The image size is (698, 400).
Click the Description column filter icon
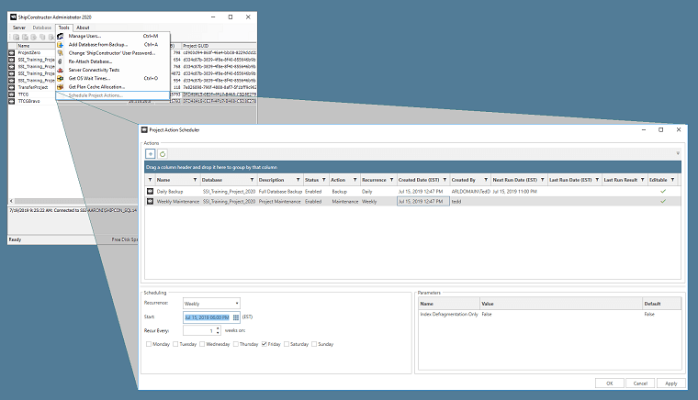(x=298, y=180)
